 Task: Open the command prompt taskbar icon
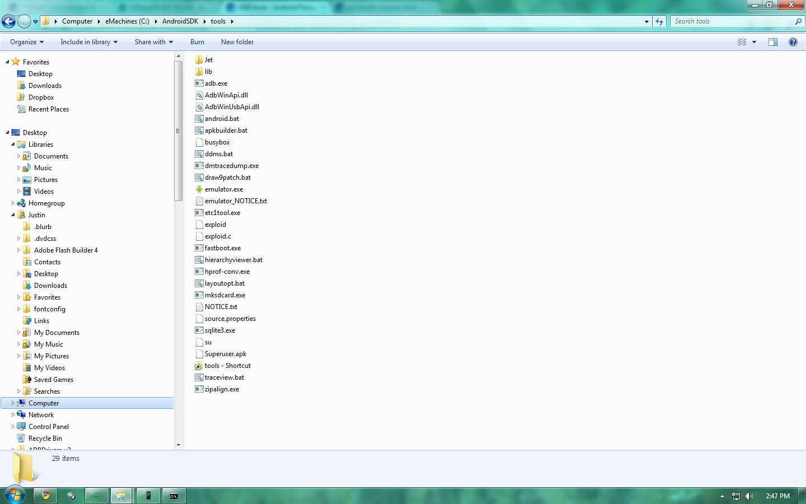tap(174, 496)
